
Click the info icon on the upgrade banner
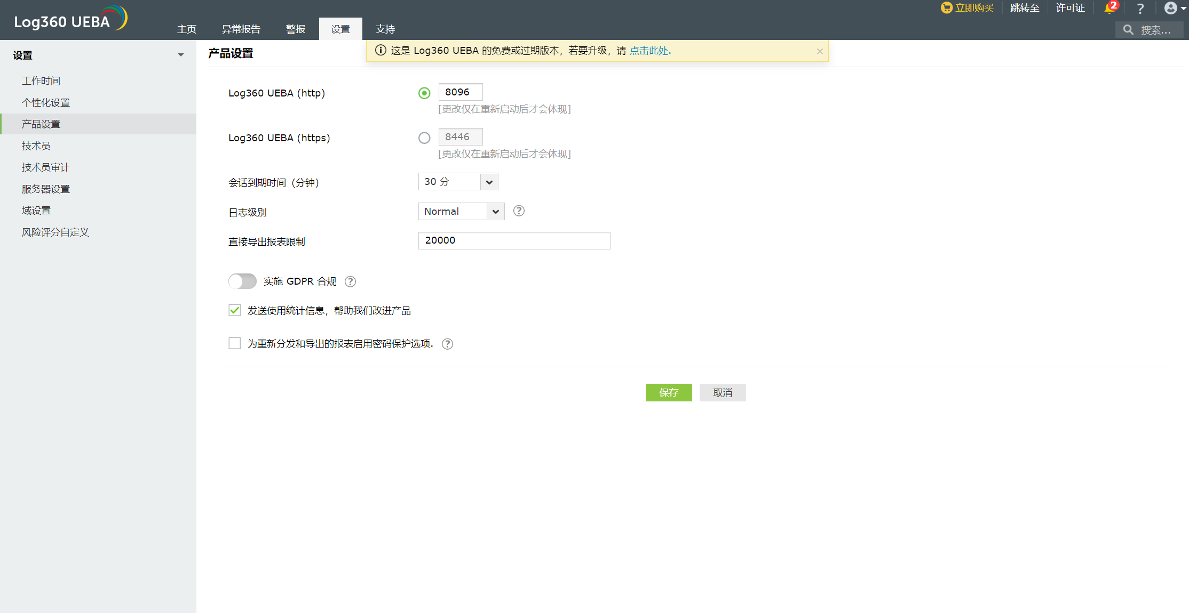pyautogui.click(x=381, y=50)
